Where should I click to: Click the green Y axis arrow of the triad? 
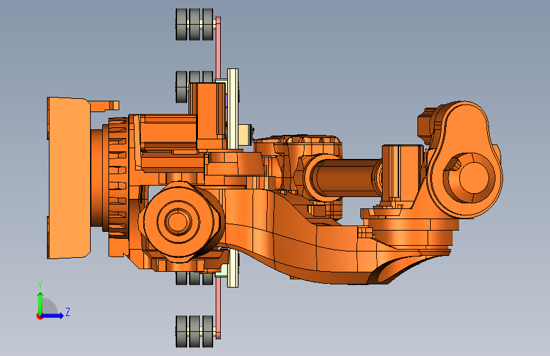coord(41,303)
